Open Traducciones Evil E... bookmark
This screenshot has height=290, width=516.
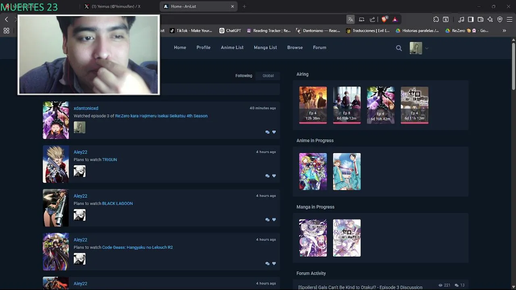coord(368,31)
